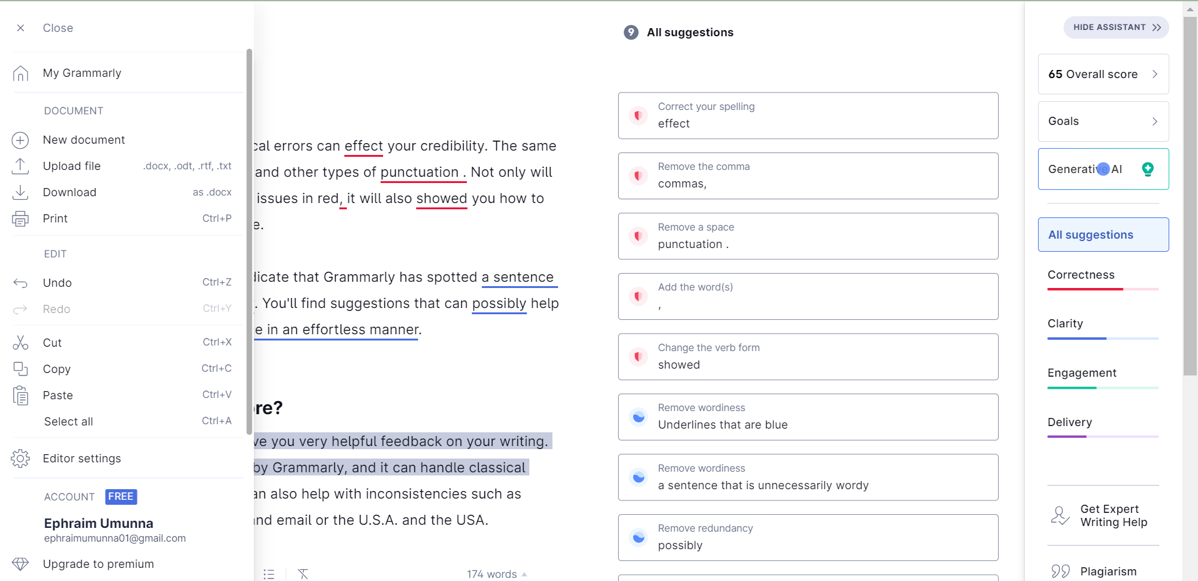Image resolution: width=1198 pixels, height=581 pixels.
Task: Click Upgrade to premium link
Action: click(98, 564)
